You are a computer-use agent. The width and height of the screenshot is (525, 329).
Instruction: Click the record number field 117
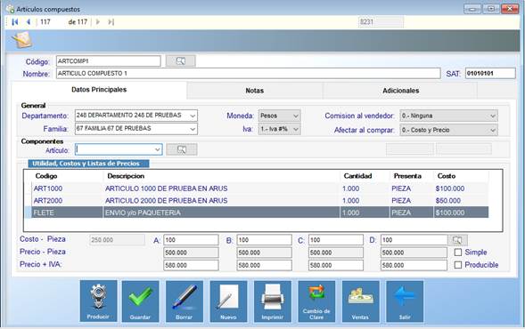50,22
